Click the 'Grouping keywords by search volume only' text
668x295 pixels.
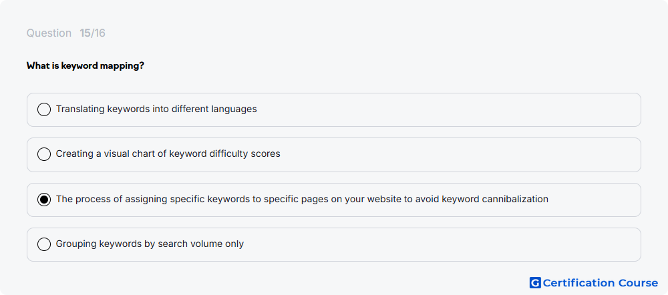click(x=150, y=244)
